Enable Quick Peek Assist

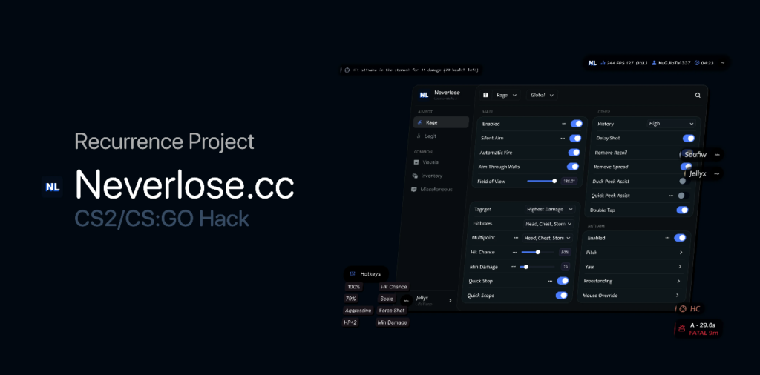coord(683,196)
